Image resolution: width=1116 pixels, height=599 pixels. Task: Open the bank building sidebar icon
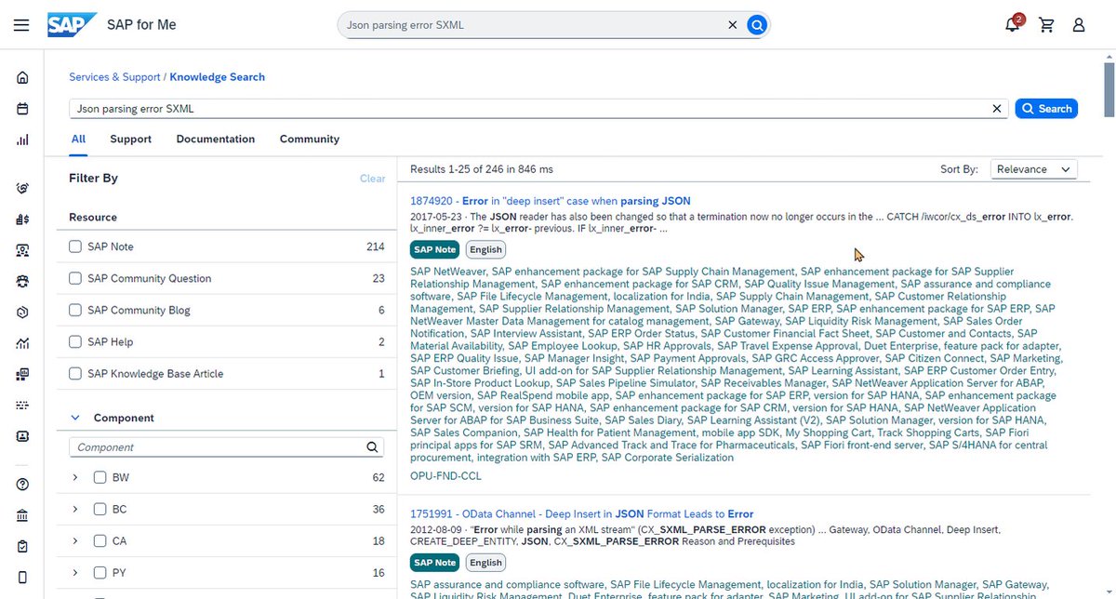click(x=22, y=515)
